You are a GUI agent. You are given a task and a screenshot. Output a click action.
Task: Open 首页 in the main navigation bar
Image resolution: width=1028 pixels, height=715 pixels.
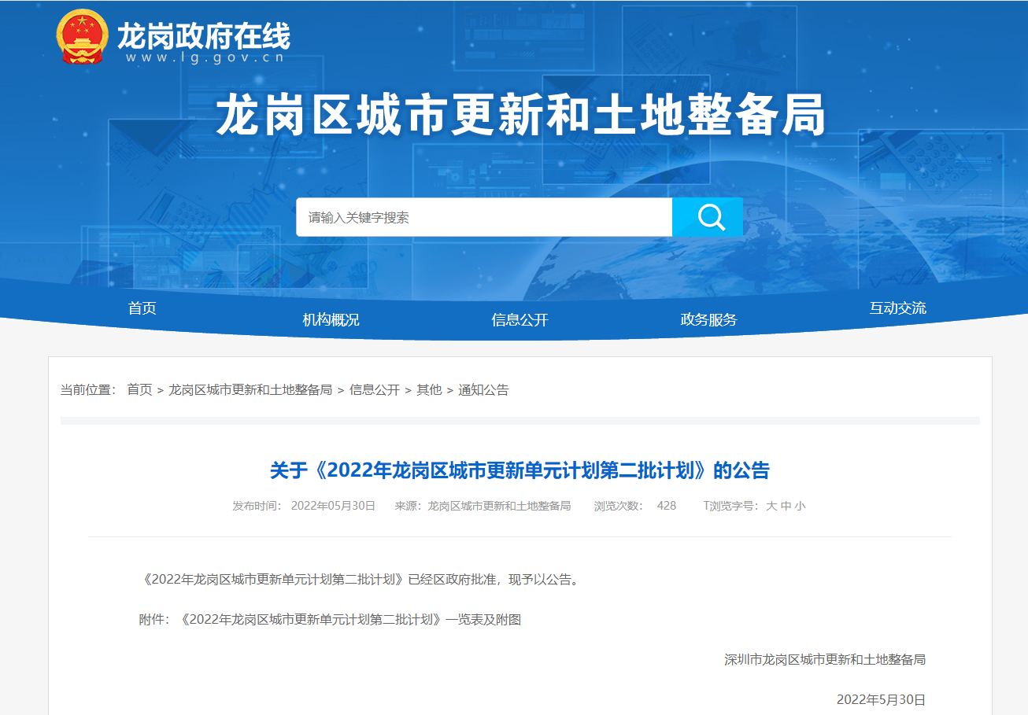coord(142,308)
